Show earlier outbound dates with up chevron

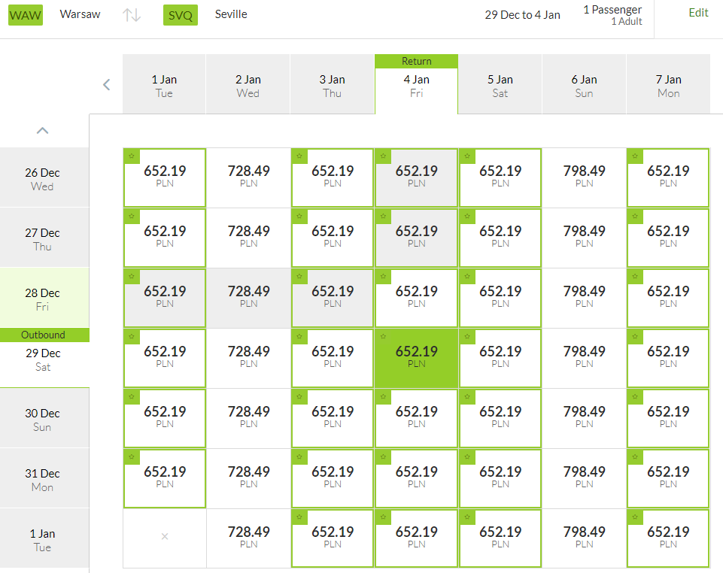coord(42,130)
